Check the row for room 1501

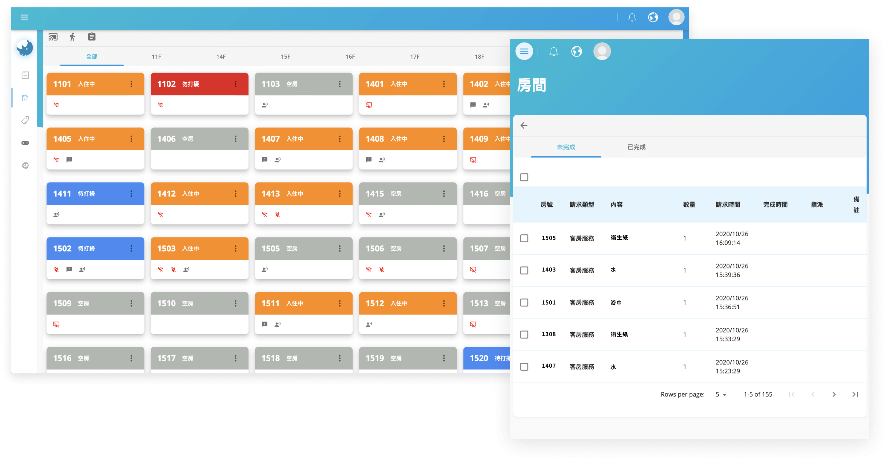(x=524, y=302)
